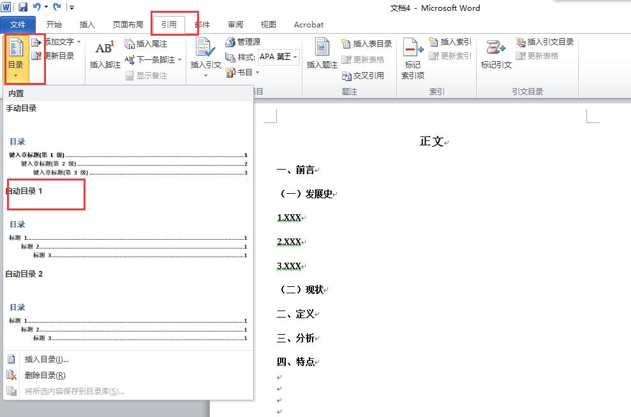Click the 目录 table of contents button
This screenshot has width=631, height=417.
pyautogui.click(x=16, y=58)
